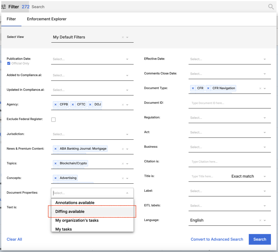The image size is (278, 252).
Task: Remove the CFPB agency tag
Action: pyautogui.click(x=55, y=104)
